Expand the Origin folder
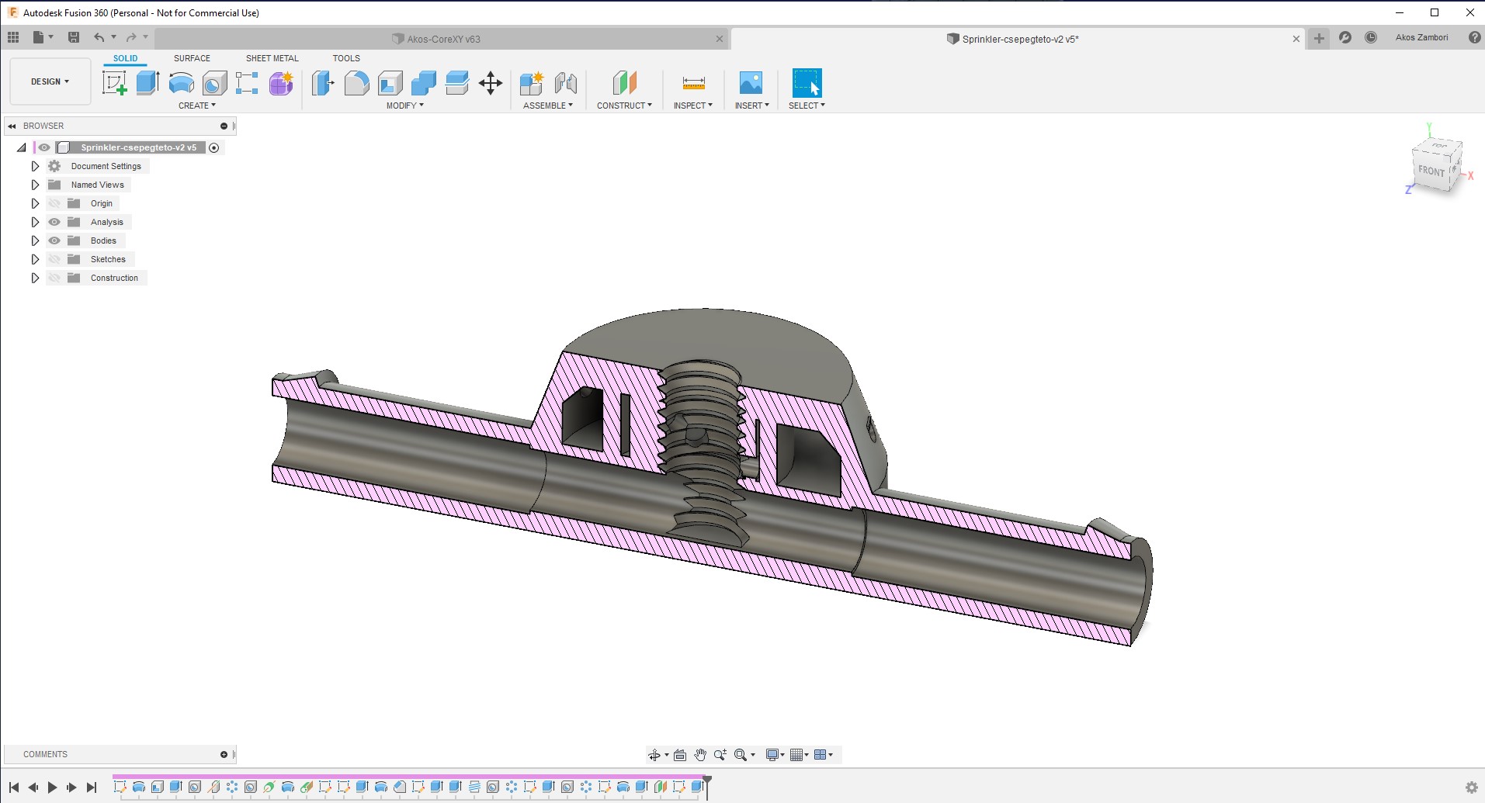The height and width of the screenshot is (803, 1485). pos(35,203)
